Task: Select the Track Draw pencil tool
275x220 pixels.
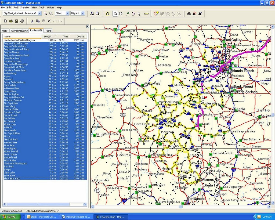Action: [156, 13]
